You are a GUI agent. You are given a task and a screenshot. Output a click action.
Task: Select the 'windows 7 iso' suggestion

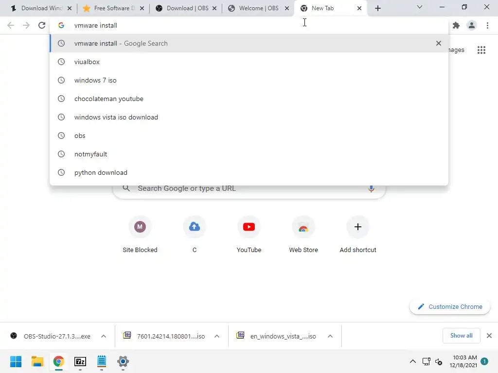(249, 80)
